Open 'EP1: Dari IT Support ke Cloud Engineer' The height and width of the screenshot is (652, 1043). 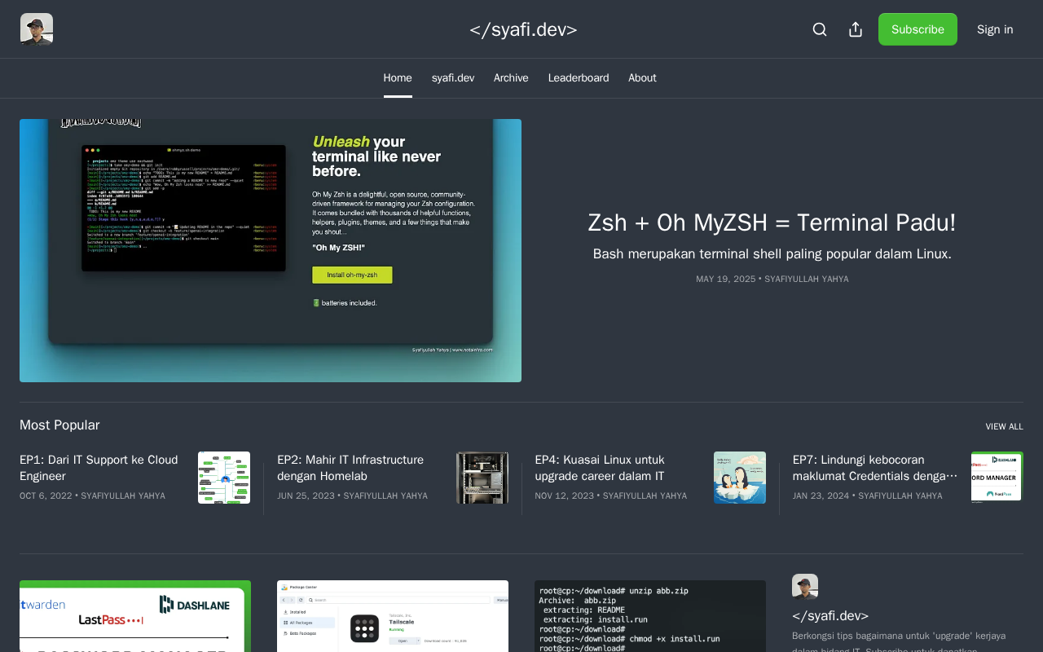pyautogui.click(x=99, y=468)
